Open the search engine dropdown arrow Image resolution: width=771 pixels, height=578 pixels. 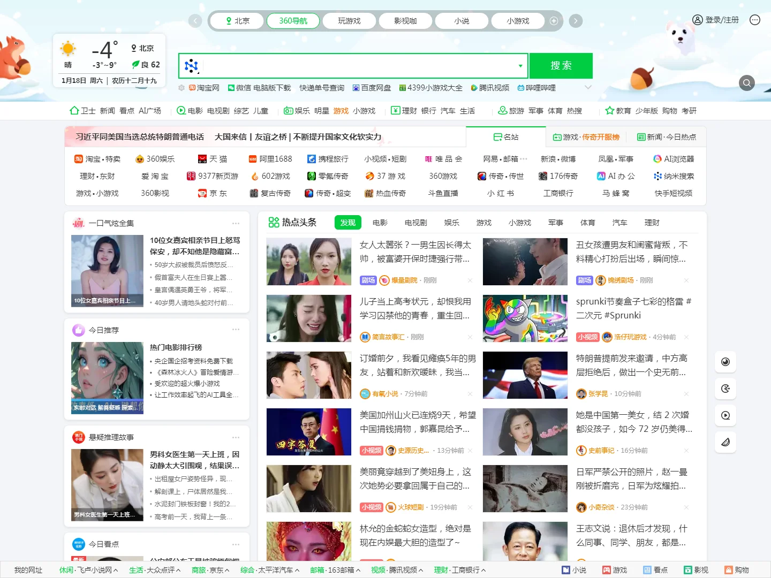click(x=520, y=66)
